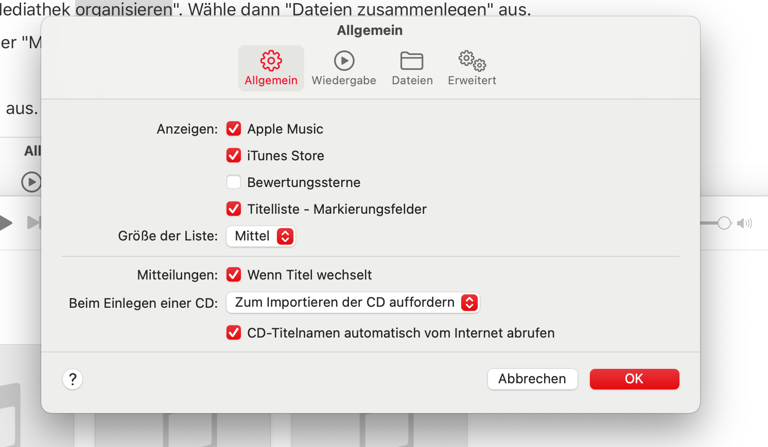
Task: Click the volume slider knob
Action: [x=724, y=223]
